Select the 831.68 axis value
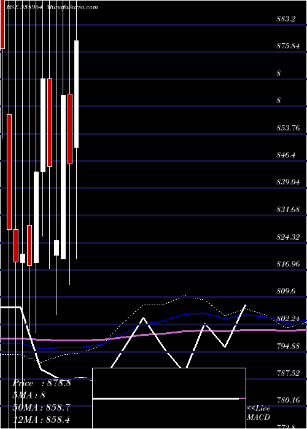The image size is (307, 429). click(x=288, y=210)
